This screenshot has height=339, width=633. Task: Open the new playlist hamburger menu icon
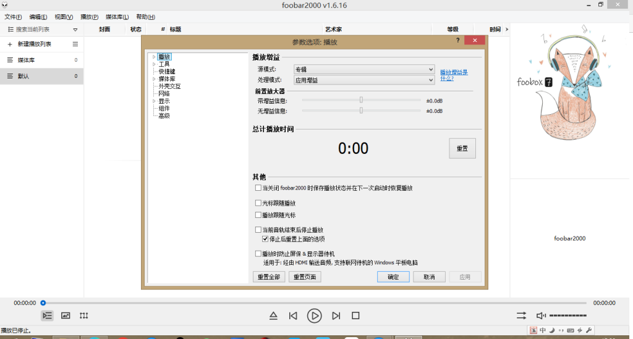pyautogui.click(x=75, y=44)
